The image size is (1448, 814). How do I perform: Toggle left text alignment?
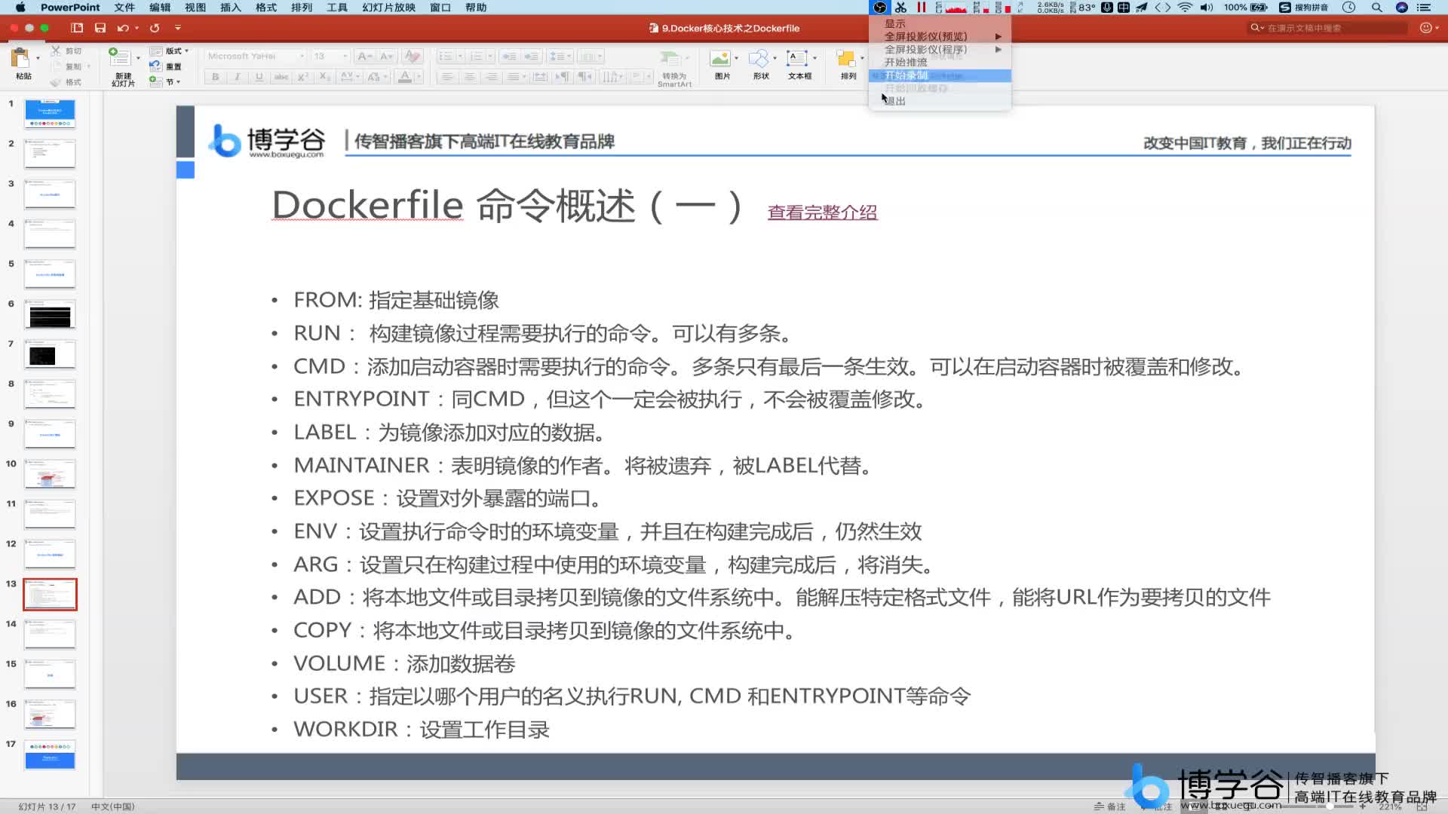click(447, 77)
